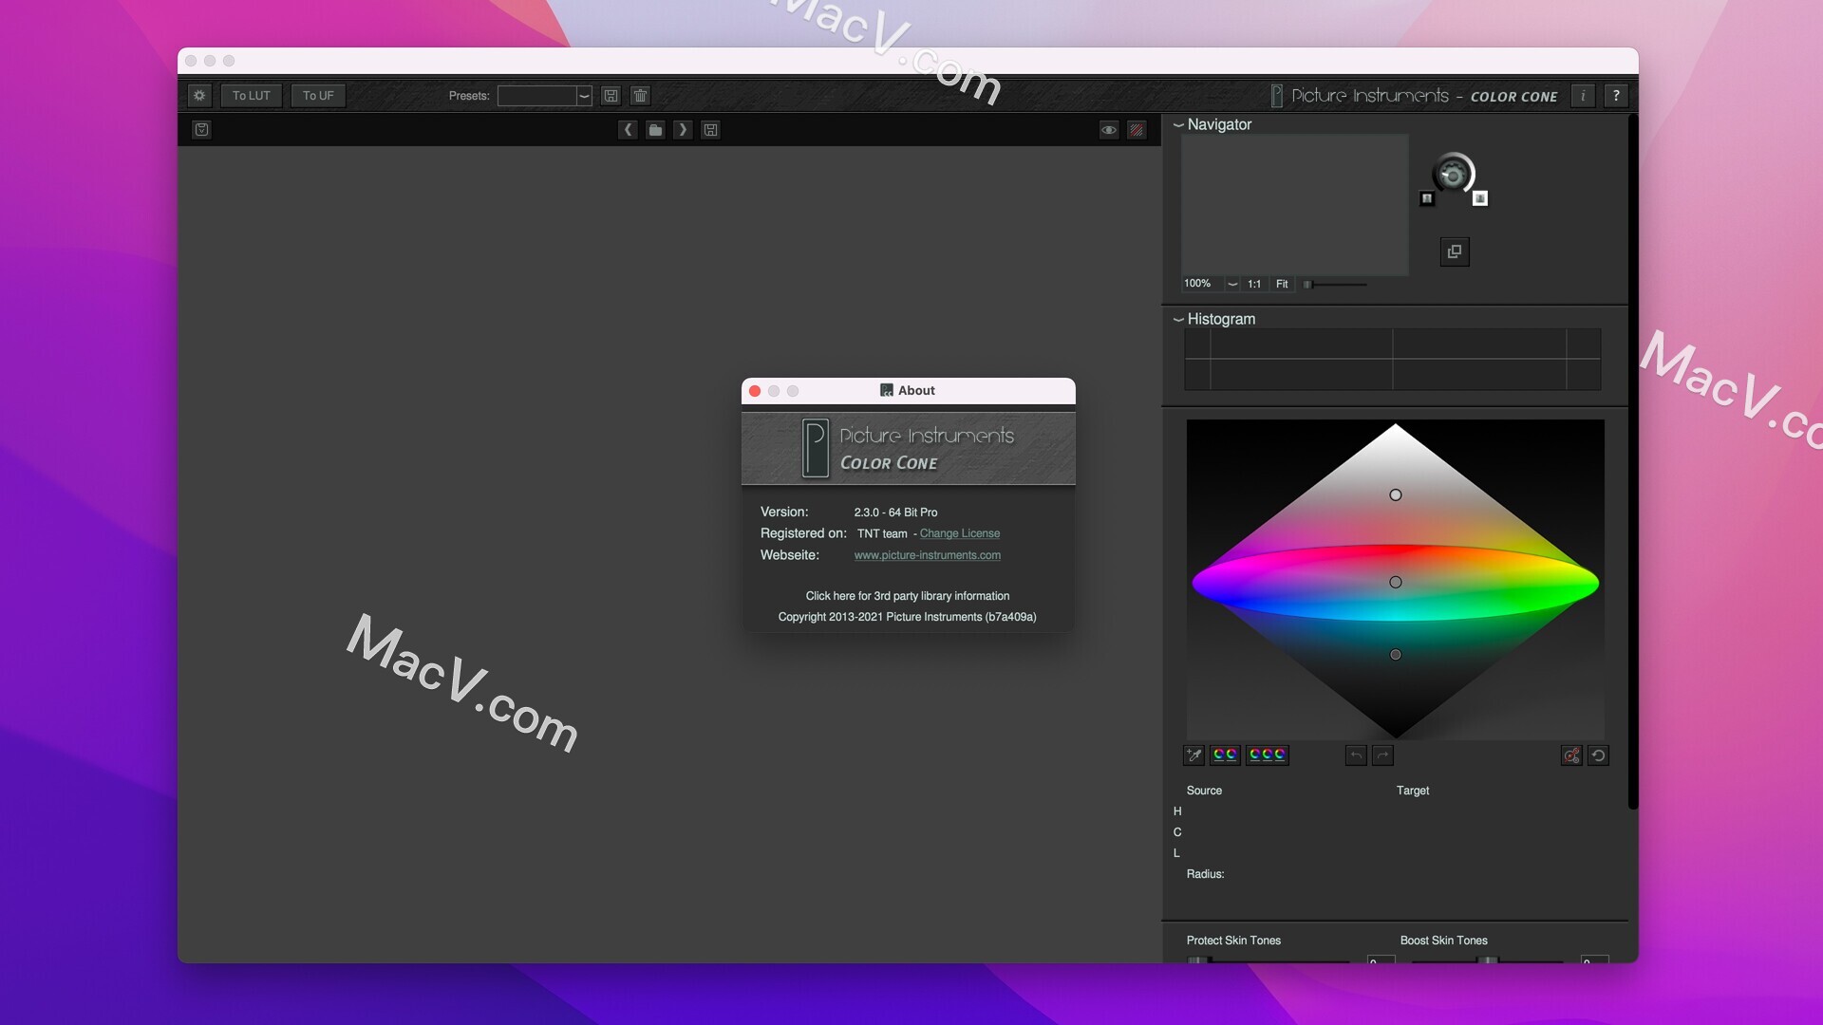Collapse the Navigator panel

(x=1178, y=125)
